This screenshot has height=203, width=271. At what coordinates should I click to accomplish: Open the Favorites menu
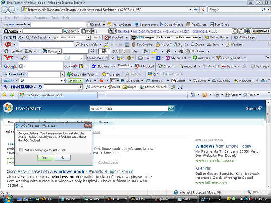41,18
